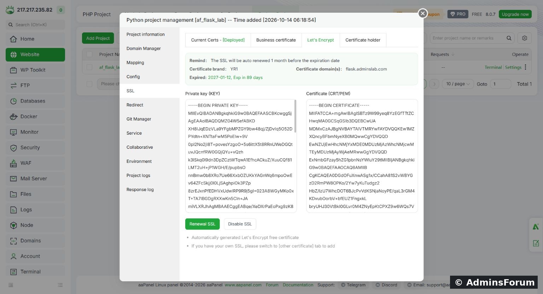Select the Current Certs tab
The image size is (543, 294).
pos(218,40)
